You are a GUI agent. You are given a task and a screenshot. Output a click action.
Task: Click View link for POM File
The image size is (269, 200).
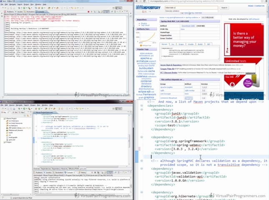point(183,29)
